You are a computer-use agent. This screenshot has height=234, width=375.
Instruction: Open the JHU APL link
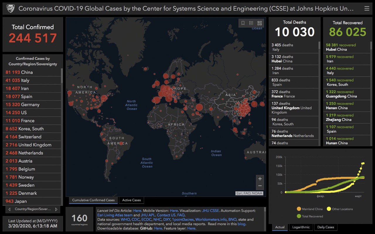(x=148, y=215)
